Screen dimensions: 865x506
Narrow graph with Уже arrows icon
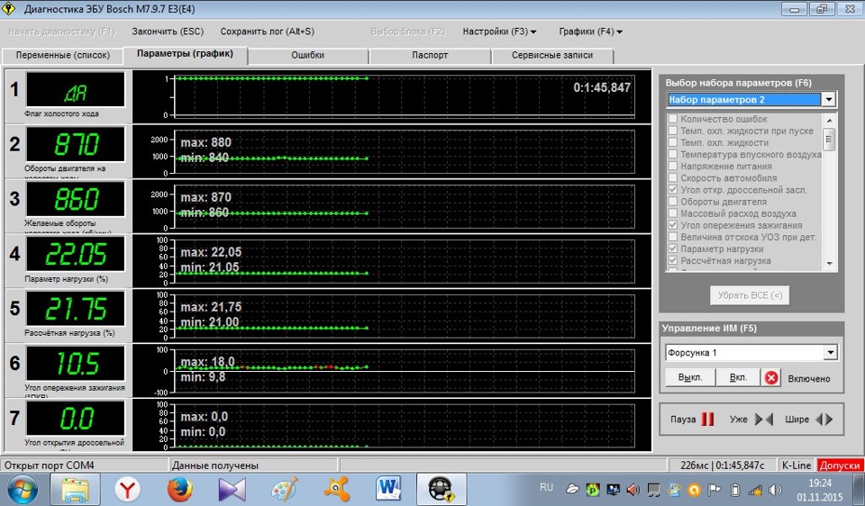pos(763,420)
